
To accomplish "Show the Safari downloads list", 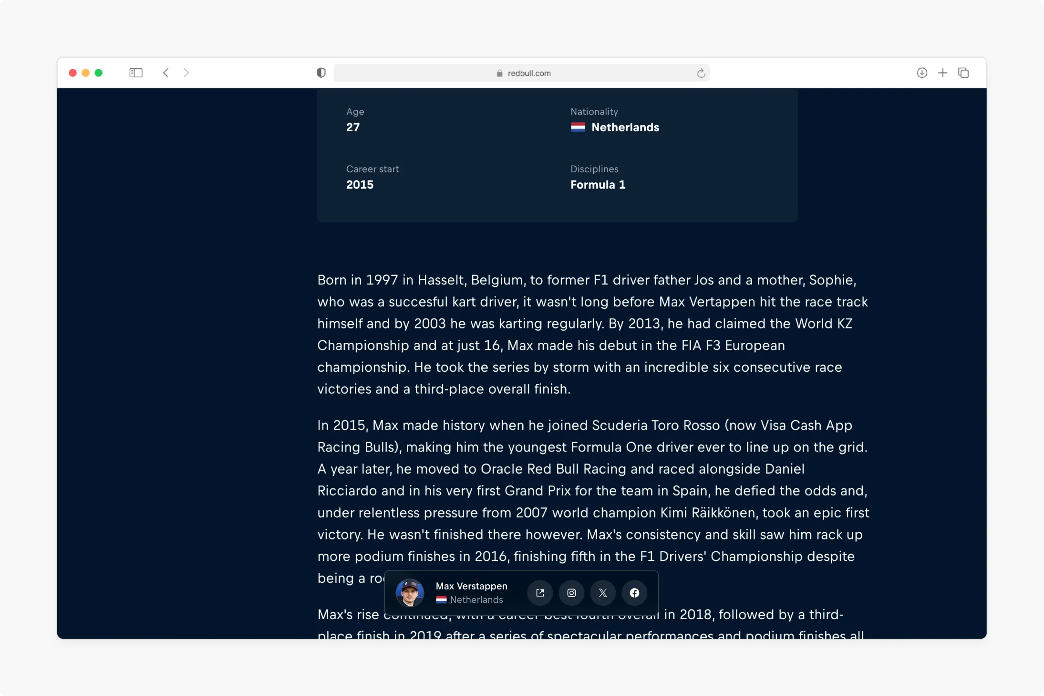I will [x=922, y=73].
